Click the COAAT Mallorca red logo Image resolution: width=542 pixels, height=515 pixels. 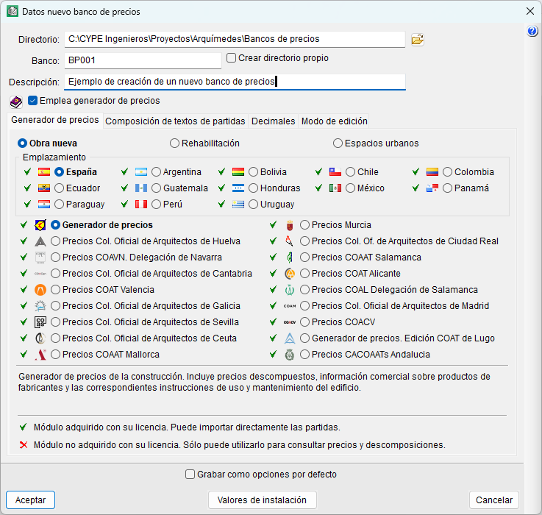point(40,355)
